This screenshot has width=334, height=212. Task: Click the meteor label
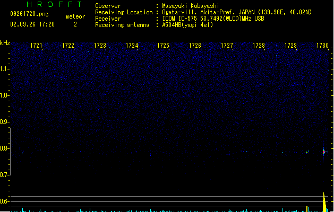click(x=75, y=16)
